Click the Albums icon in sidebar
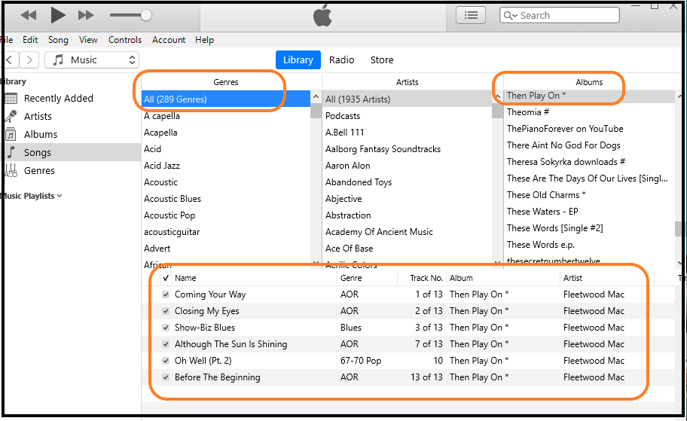The width and height of the screenshot is (687, 421). tap(11, 134)
